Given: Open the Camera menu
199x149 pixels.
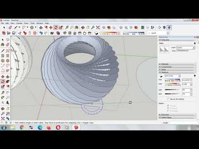Looking at the screenshot, I should (19, 23).
